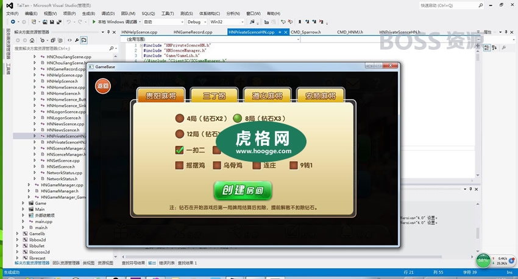This screenshot has width=518, height=279.
Task: Open the 生成(B) menu
Action: click(x=88, y=13)
